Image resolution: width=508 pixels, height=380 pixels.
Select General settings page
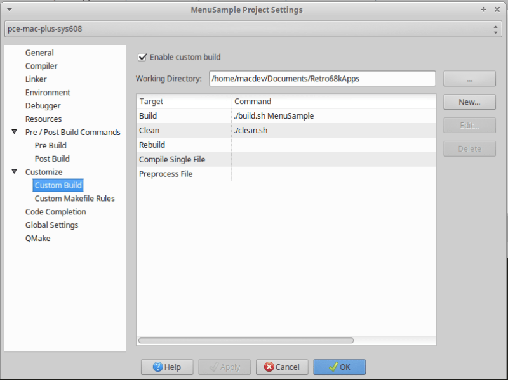click(39, 53)
